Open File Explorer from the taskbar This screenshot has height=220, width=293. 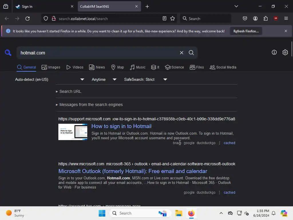[179, 213]
